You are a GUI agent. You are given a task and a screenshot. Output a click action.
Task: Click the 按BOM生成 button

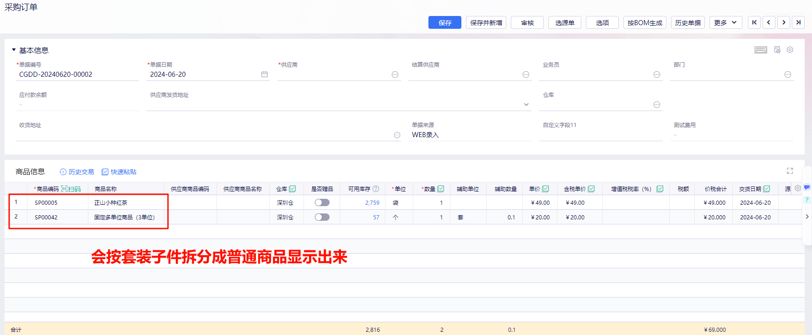click(645, 22)
